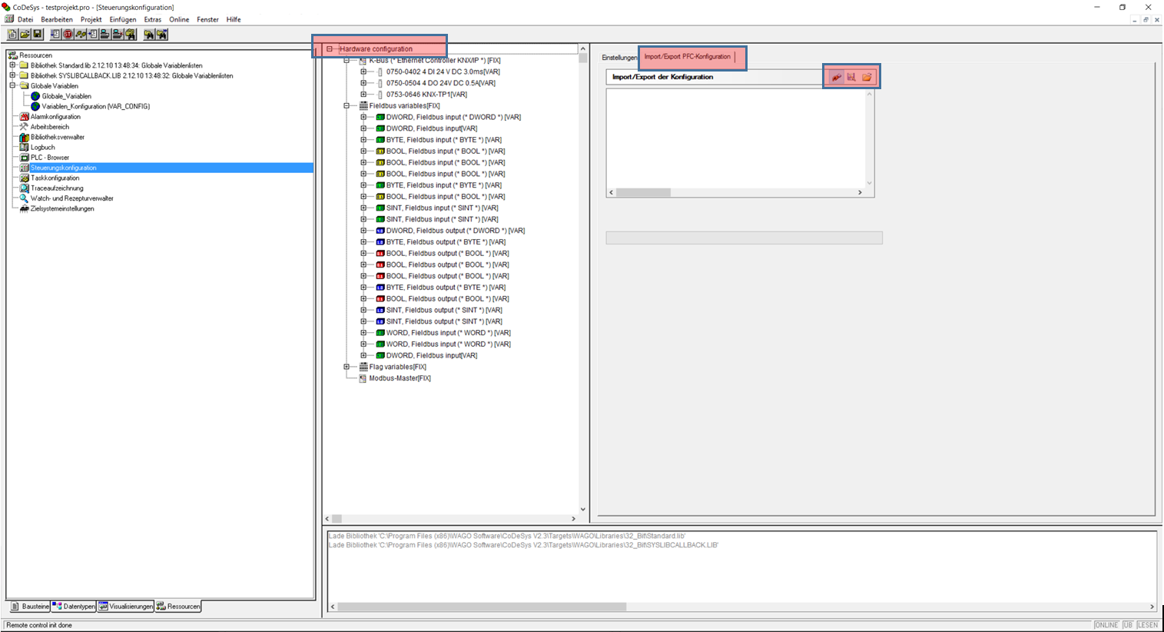
Task: Expand the Bibliothek SYSLIBCALLBACK.LIB folder
Action: (x=12, y=75)
